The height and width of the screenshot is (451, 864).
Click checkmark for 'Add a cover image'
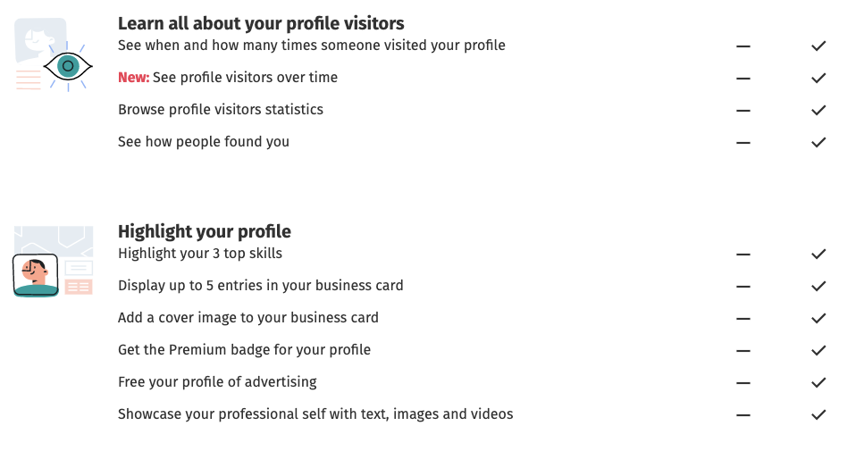click(818, 318)
